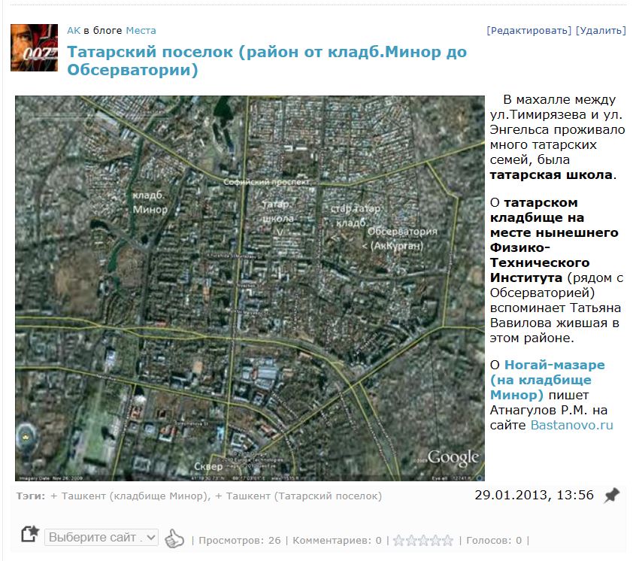Click "[Редактировать]" to edit the post
Image resolution: width=633 pixels, height=561 pixels.
point(529,30)
